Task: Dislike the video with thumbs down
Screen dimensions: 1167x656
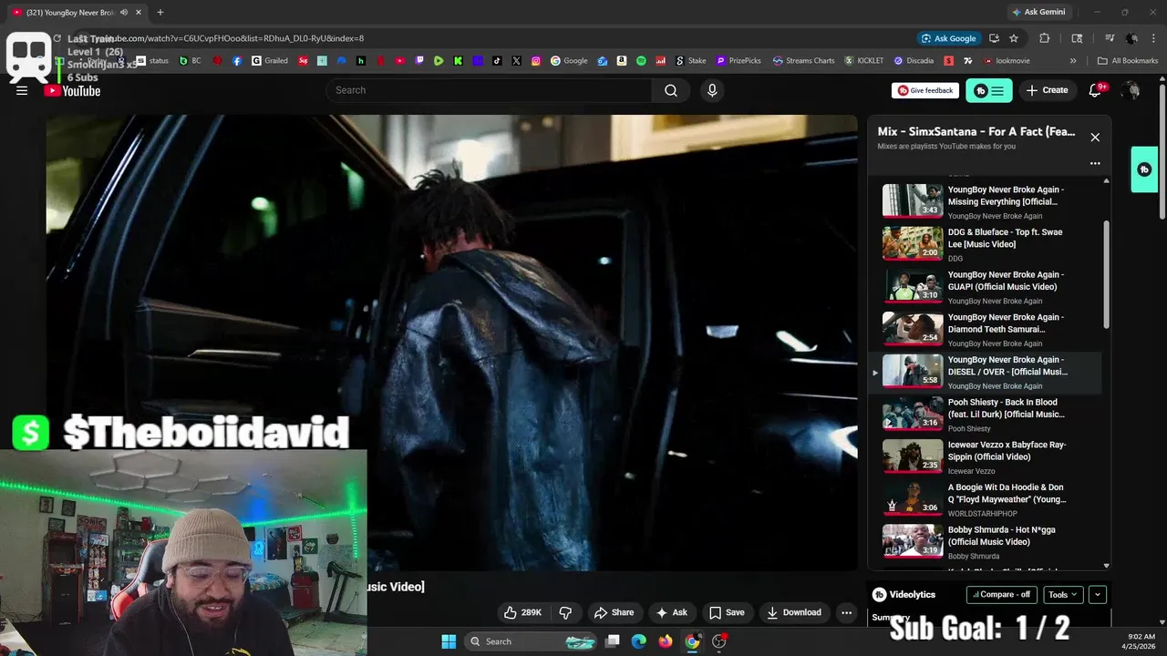Action: [x=565, y=612]
